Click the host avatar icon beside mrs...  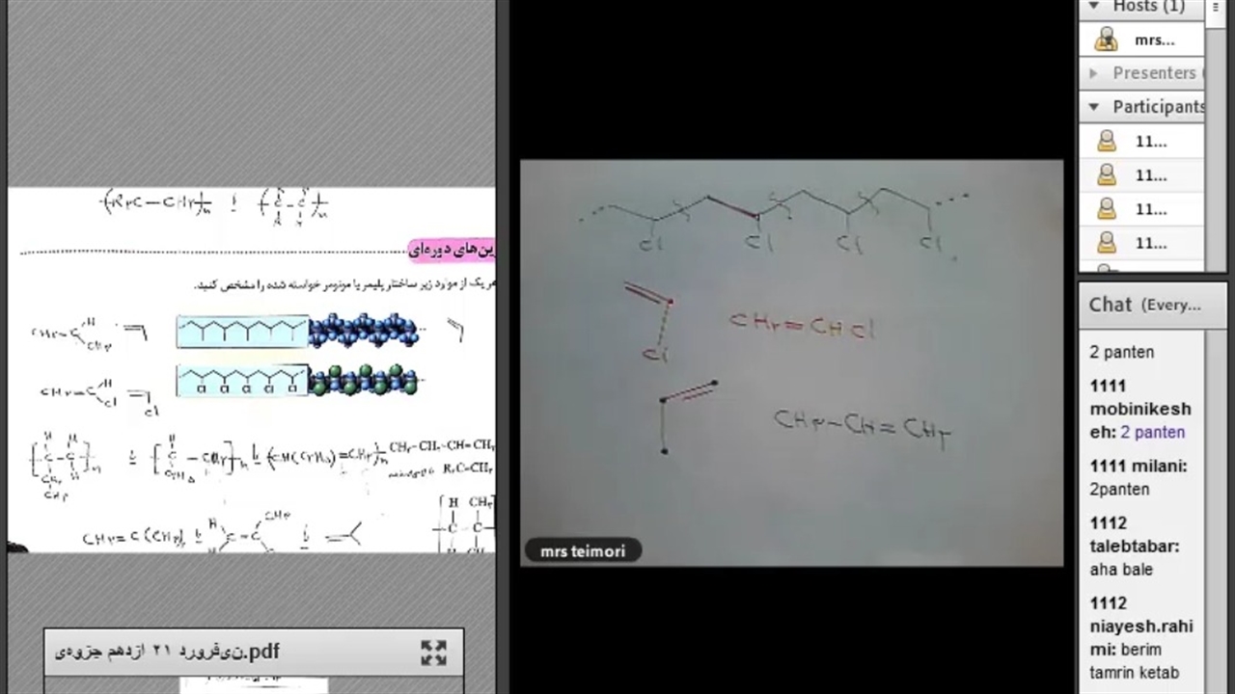[x=1106, y=40]
